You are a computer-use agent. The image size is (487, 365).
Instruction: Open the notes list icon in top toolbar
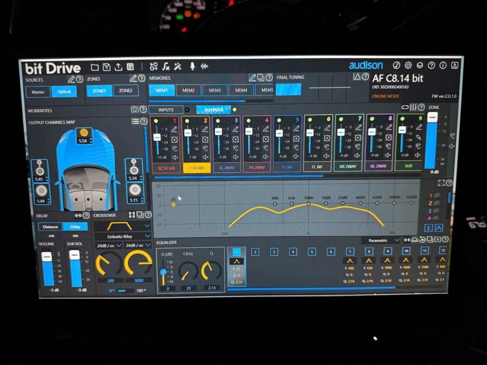coord(130,67)
